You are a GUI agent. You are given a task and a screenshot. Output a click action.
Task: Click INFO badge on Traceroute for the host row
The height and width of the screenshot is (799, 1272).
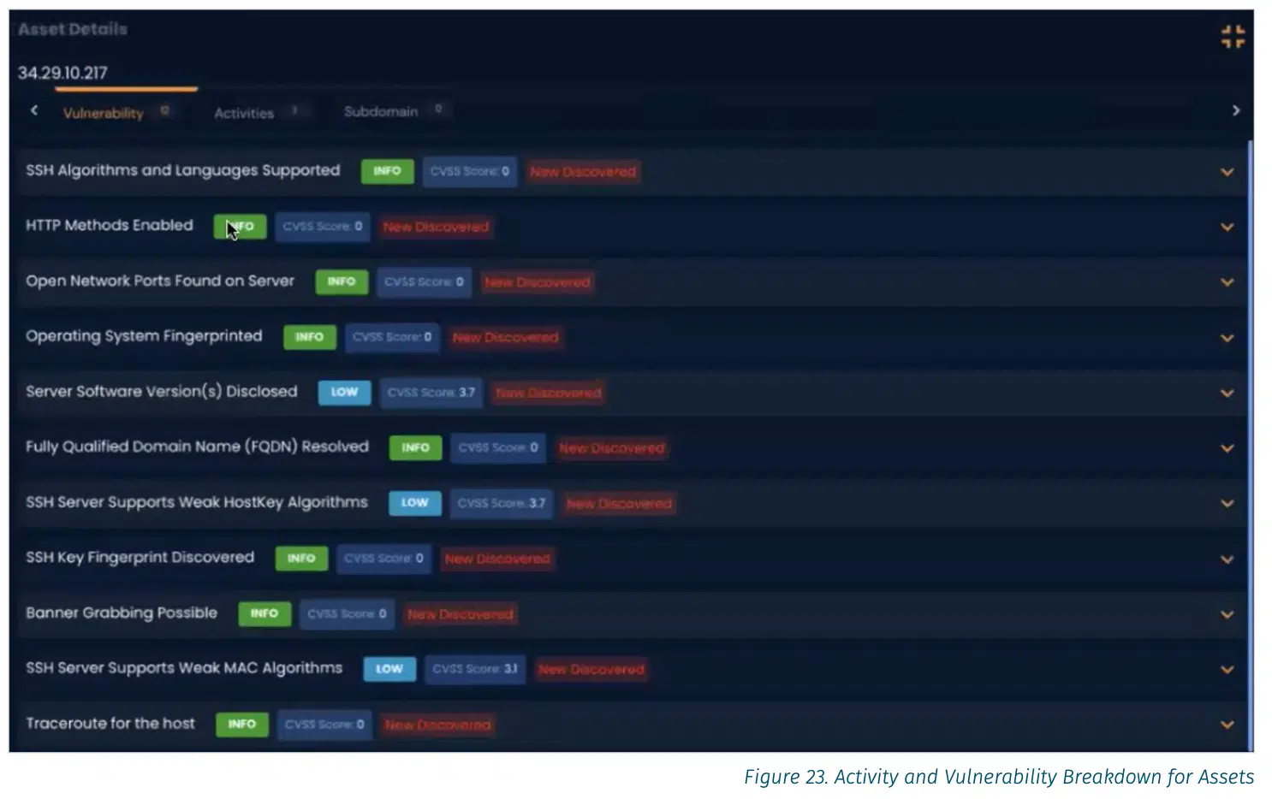point(241,724)
